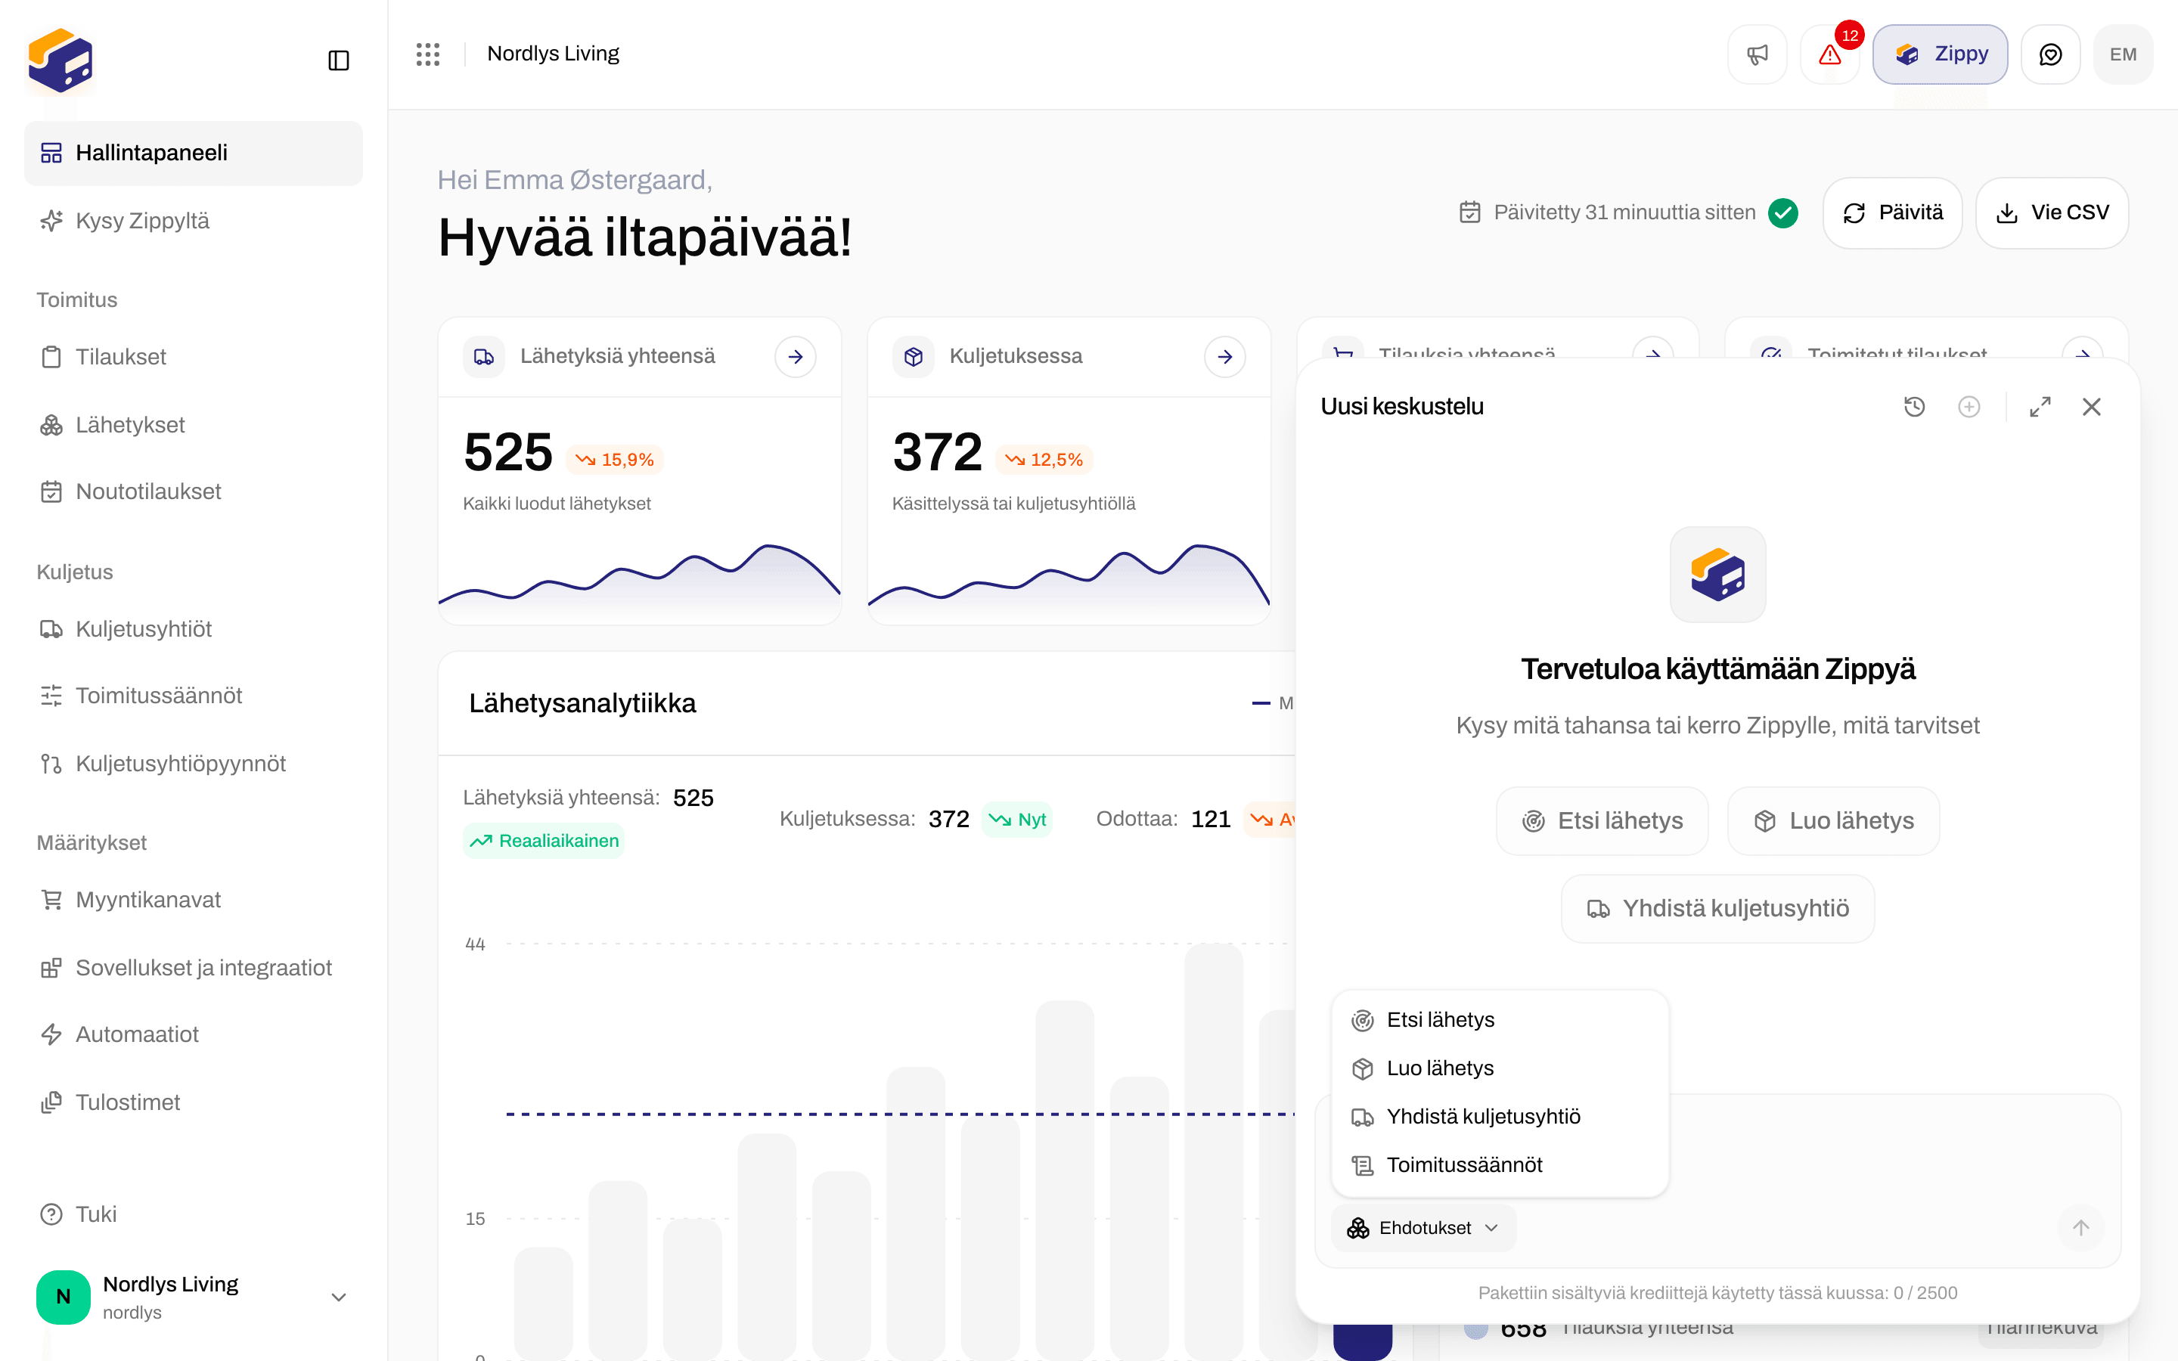Expand the Zippy panel to fullscreen
The width and height of the screenshot is (2178, 1361).
(2040, 407)
